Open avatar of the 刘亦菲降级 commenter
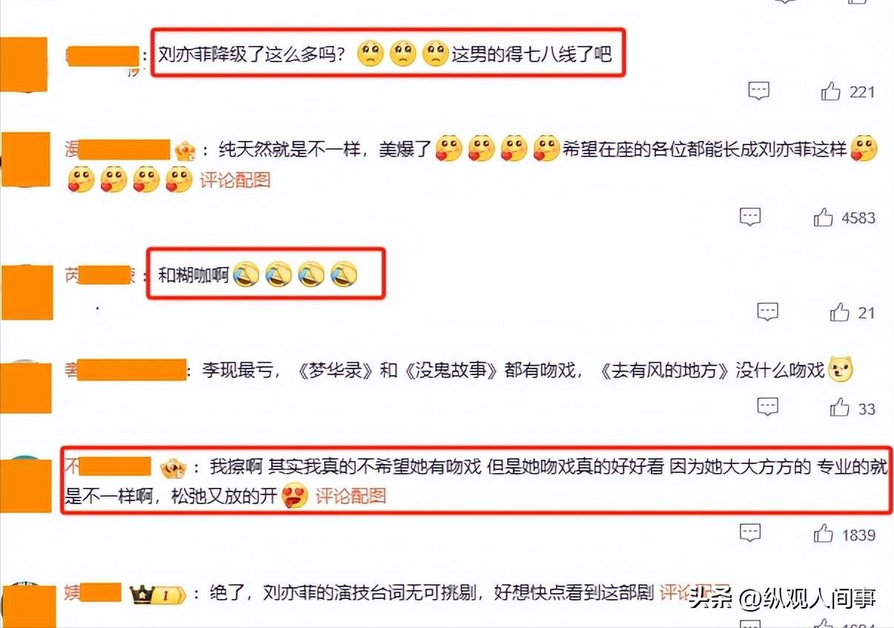894x628 pixels. [x=24, y=65]
